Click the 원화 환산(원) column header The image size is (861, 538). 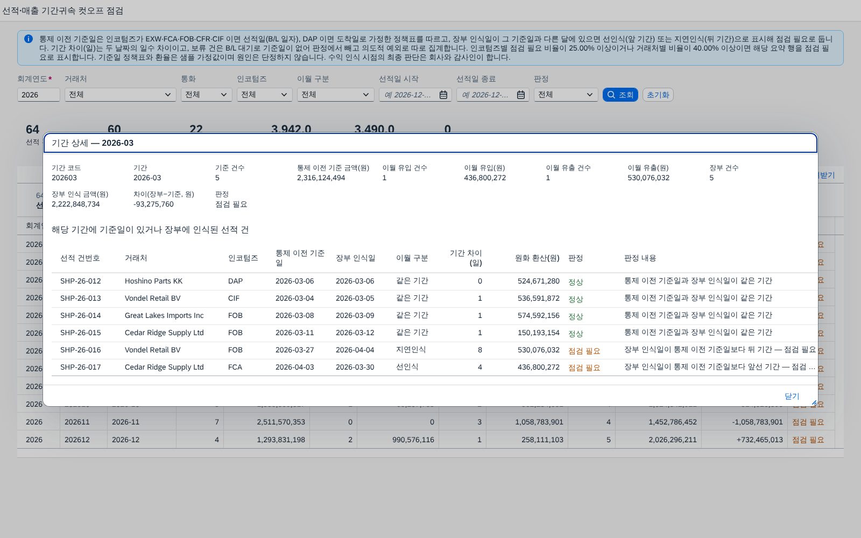[x=537, y=258]
